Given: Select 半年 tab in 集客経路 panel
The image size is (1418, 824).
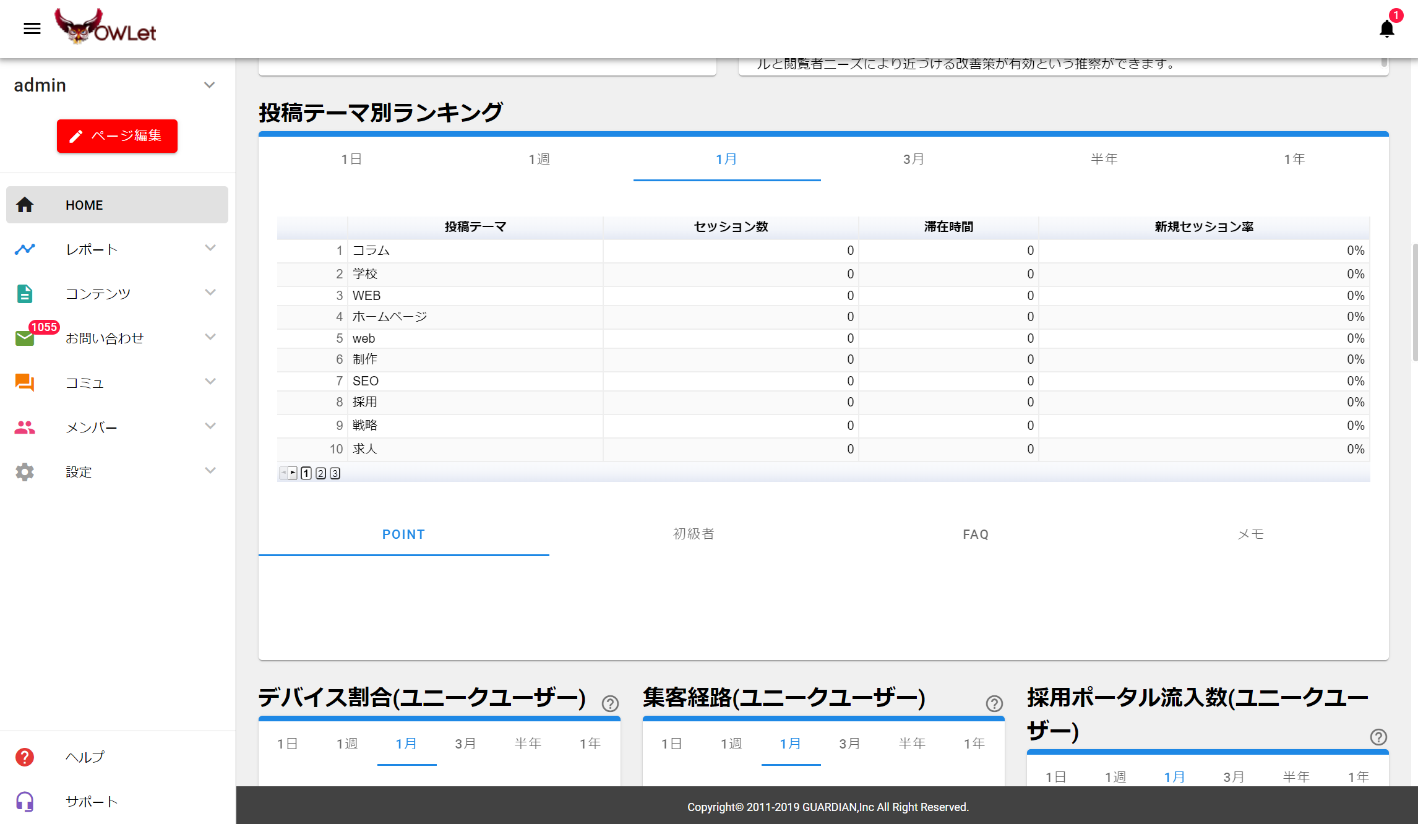Looking at the screenshot, I should tap(913, 744).
